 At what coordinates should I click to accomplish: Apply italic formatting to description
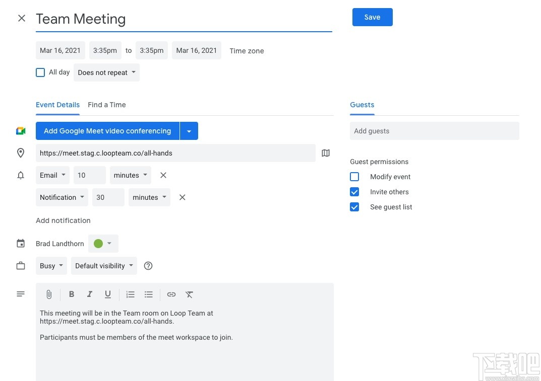click(90, 294)
